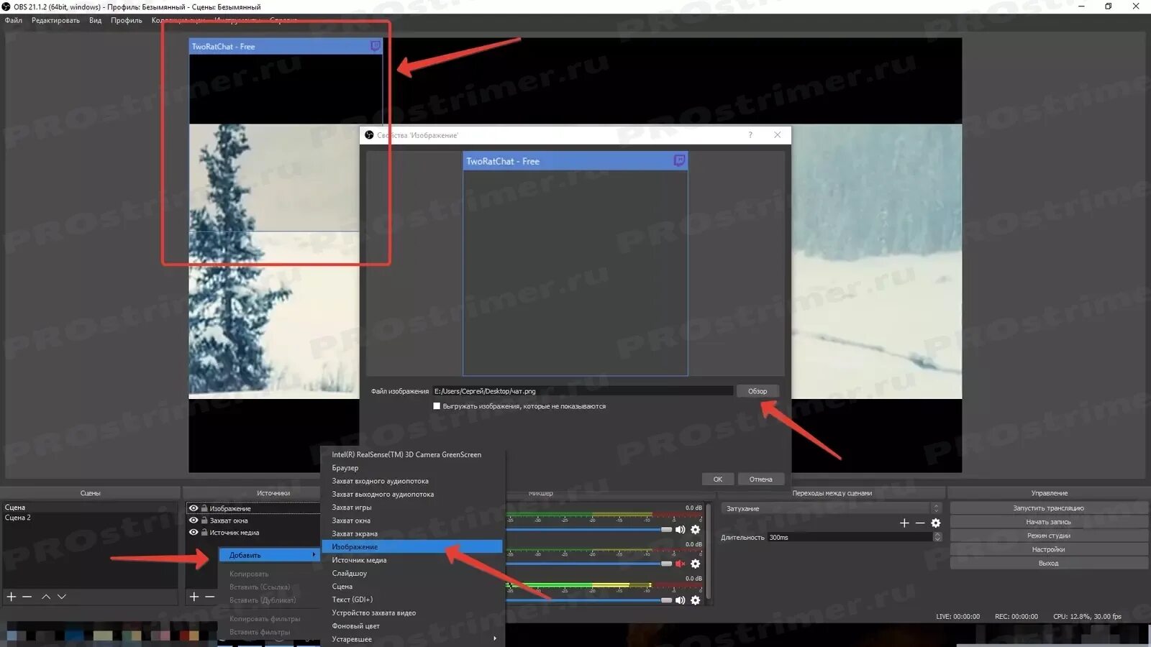Image resolution: width=1151 pixels, height=647 pixels.
Task: Hide the Захват окна source with its eye icon
Action: 194,520
